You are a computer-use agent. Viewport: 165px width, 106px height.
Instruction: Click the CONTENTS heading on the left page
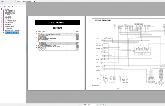(x=57, y=28)
